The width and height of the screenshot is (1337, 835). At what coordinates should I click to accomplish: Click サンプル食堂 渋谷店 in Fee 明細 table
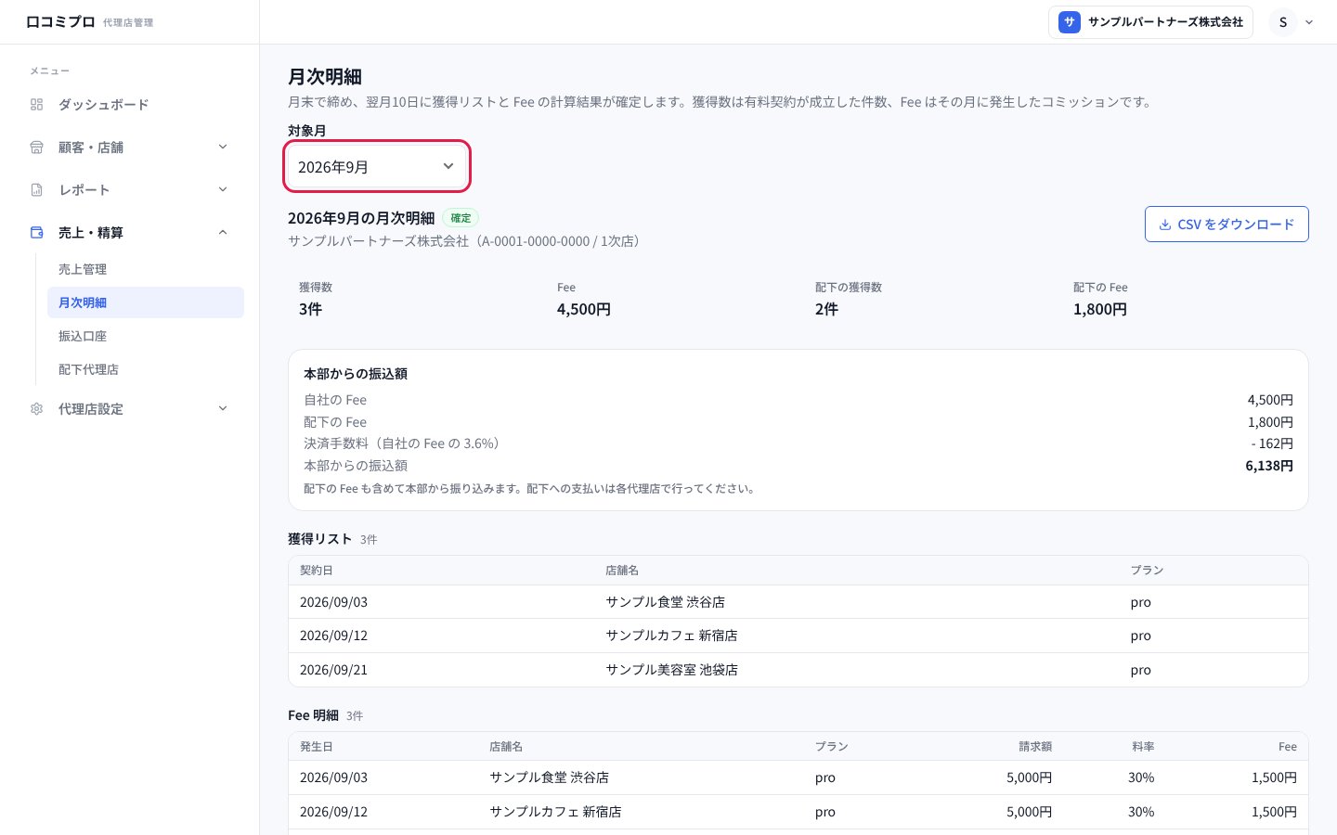click(x=549, y=777)
